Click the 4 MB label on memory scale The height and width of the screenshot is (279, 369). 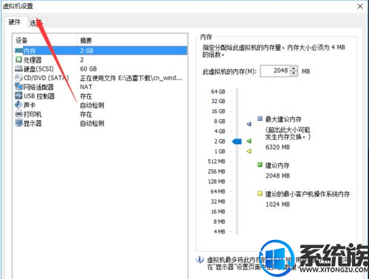point(219,231)
